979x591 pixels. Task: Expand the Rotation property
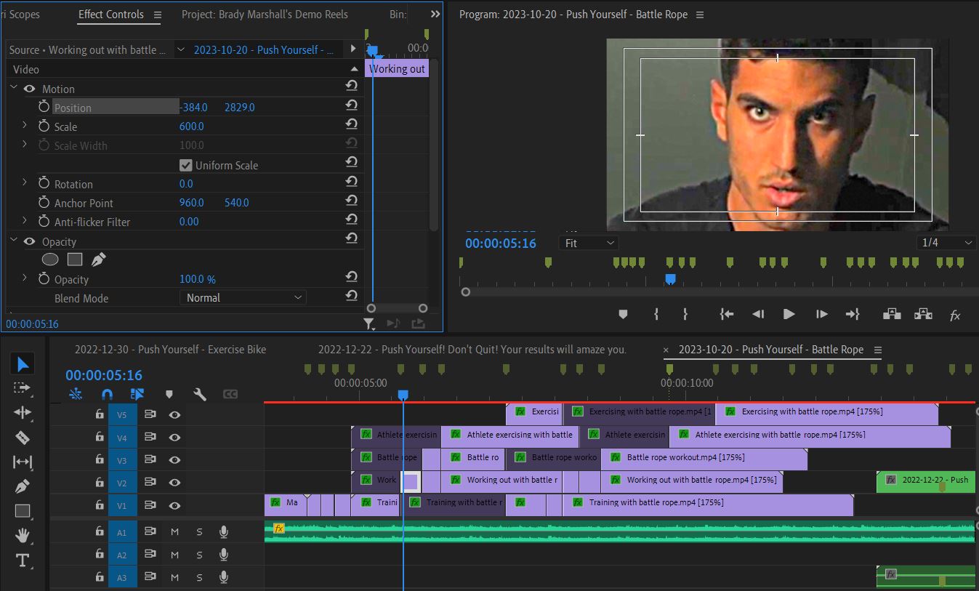[x=25, y=183]
